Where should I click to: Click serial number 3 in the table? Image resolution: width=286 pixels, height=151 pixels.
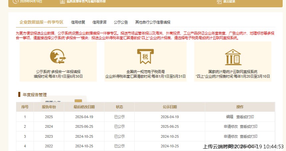pyautogui.click(x=25, y=136)
